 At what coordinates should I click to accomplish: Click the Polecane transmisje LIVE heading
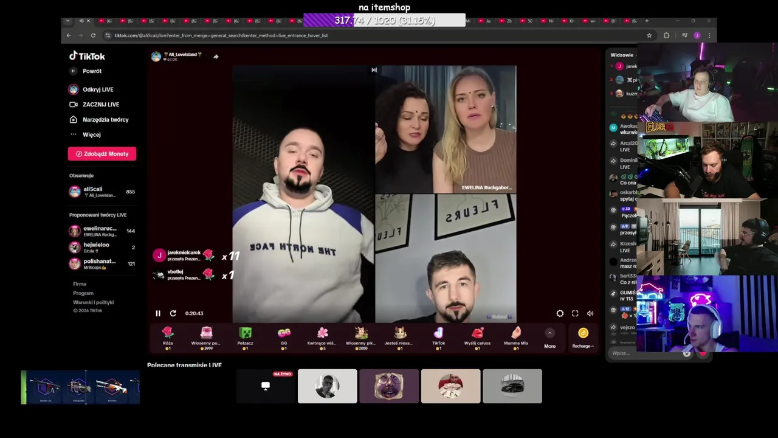point(184,365)
